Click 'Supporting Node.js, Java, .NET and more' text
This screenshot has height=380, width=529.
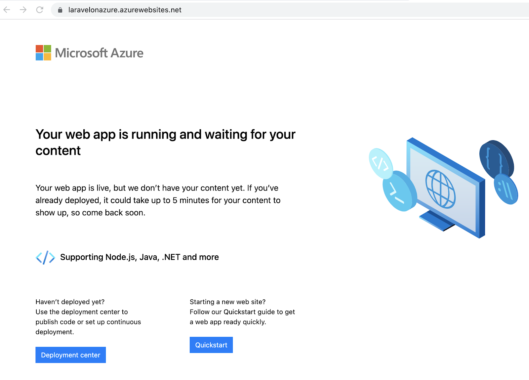tap(140, 257)
